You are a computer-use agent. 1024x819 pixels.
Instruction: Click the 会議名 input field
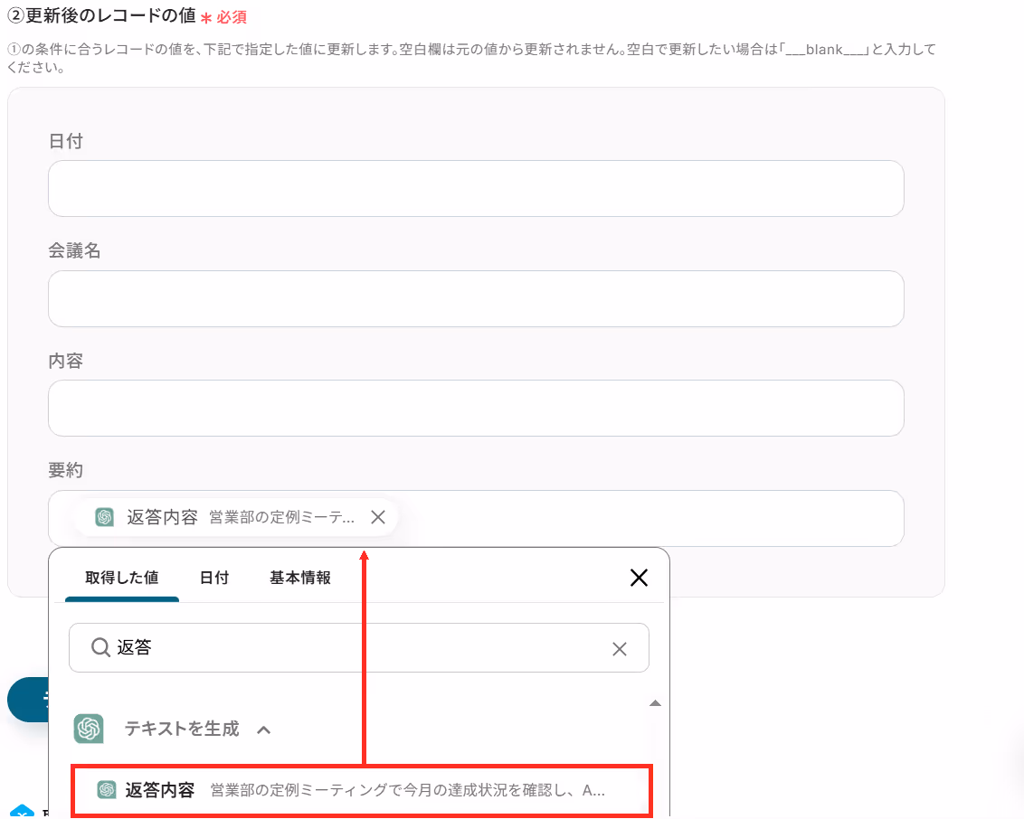coord(476,299)
